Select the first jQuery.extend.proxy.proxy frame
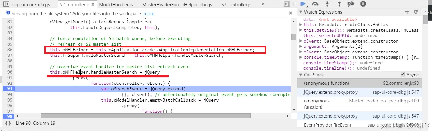Screen dimensions: 432x131 360,92
